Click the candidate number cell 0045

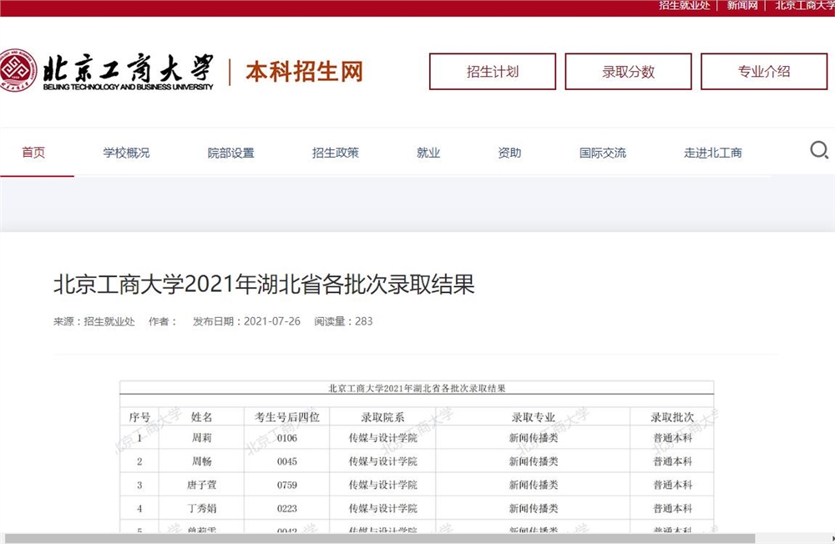click(x=287, y=461)
